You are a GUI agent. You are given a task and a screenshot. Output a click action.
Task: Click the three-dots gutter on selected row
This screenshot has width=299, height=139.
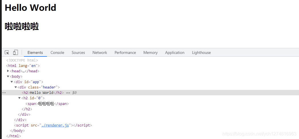click(4, 93)
